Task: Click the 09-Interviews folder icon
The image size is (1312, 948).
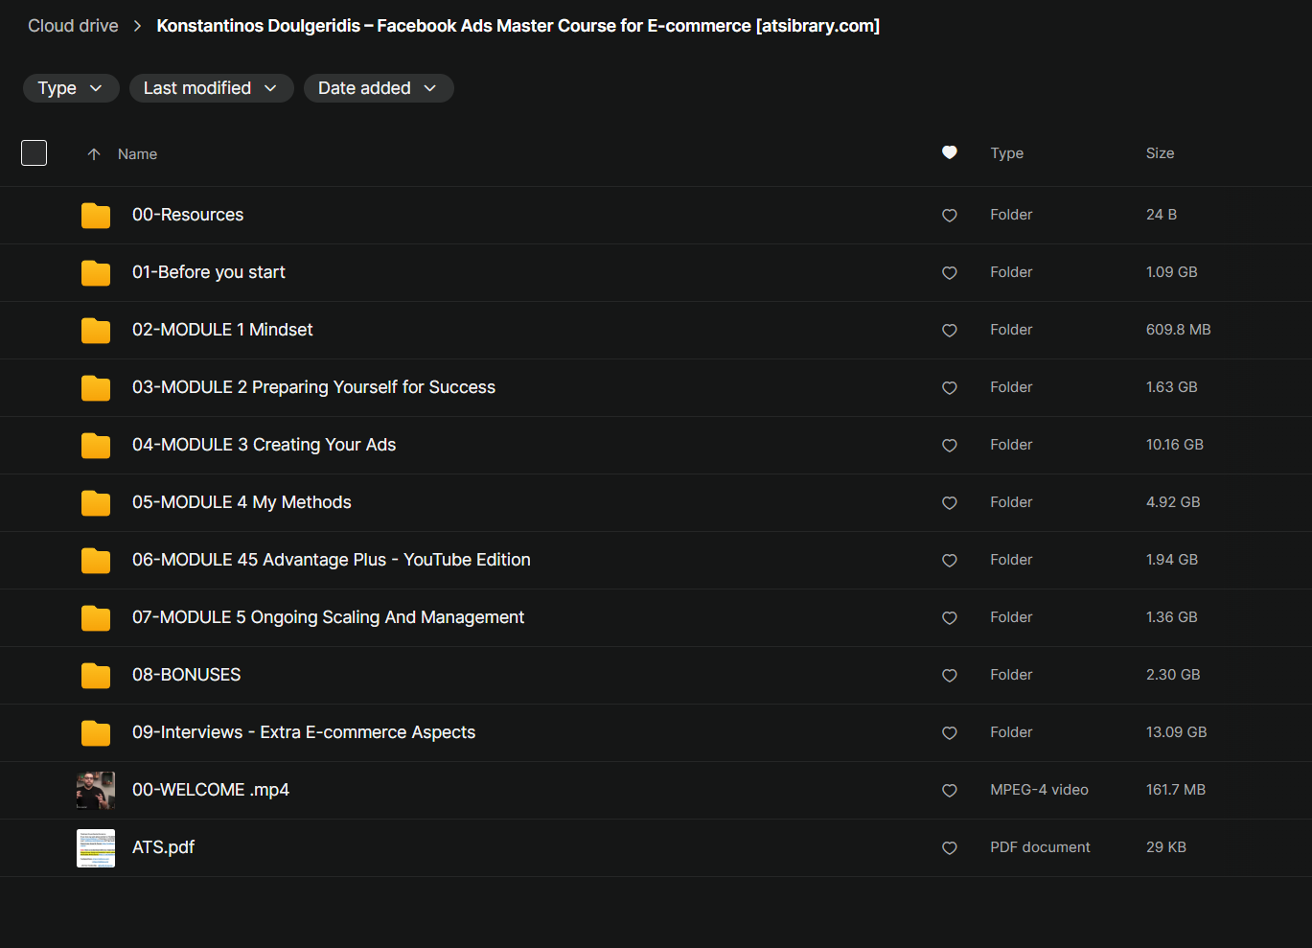Action: 96,733
